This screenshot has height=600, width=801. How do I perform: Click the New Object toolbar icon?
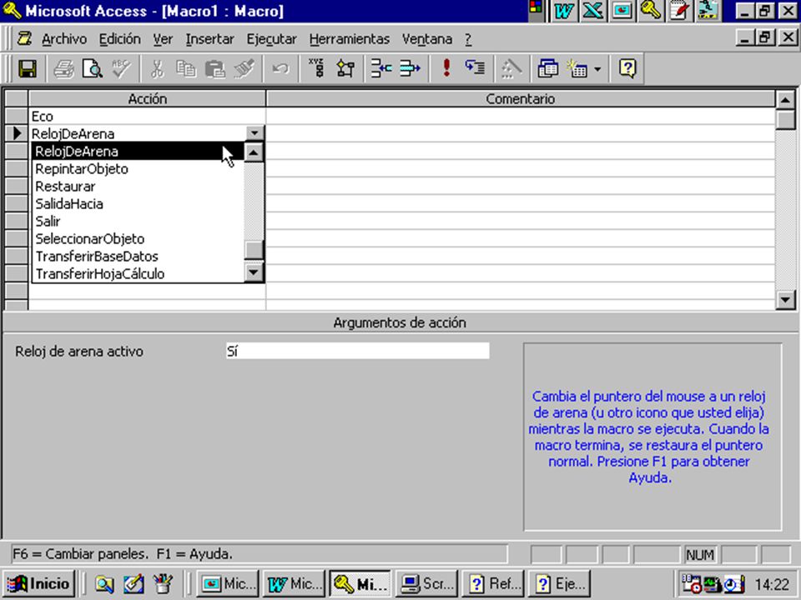click(x=577, y=68)
